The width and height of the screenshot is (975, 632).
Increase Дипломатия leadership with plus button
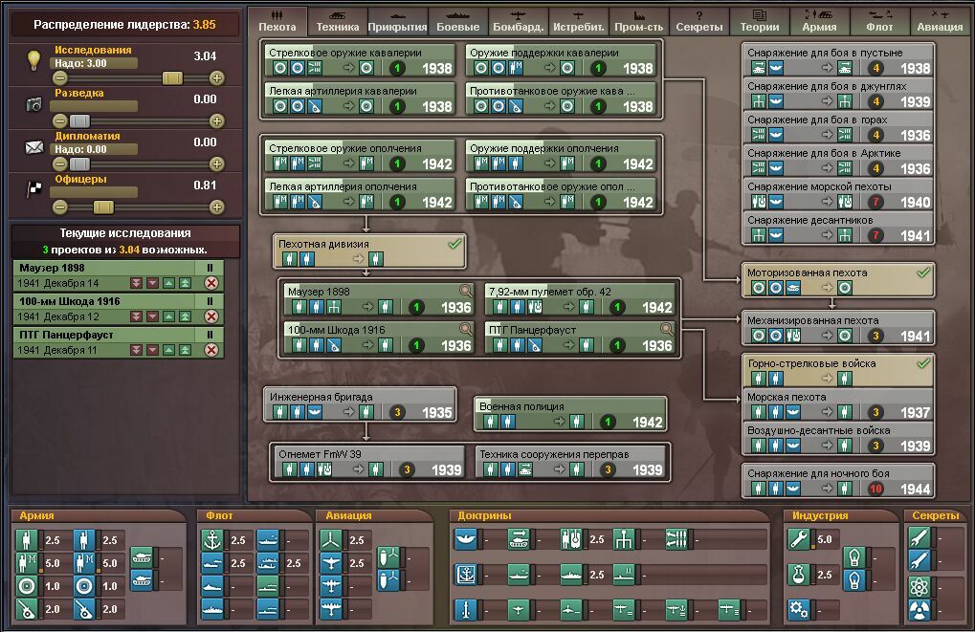coord(216,163)
